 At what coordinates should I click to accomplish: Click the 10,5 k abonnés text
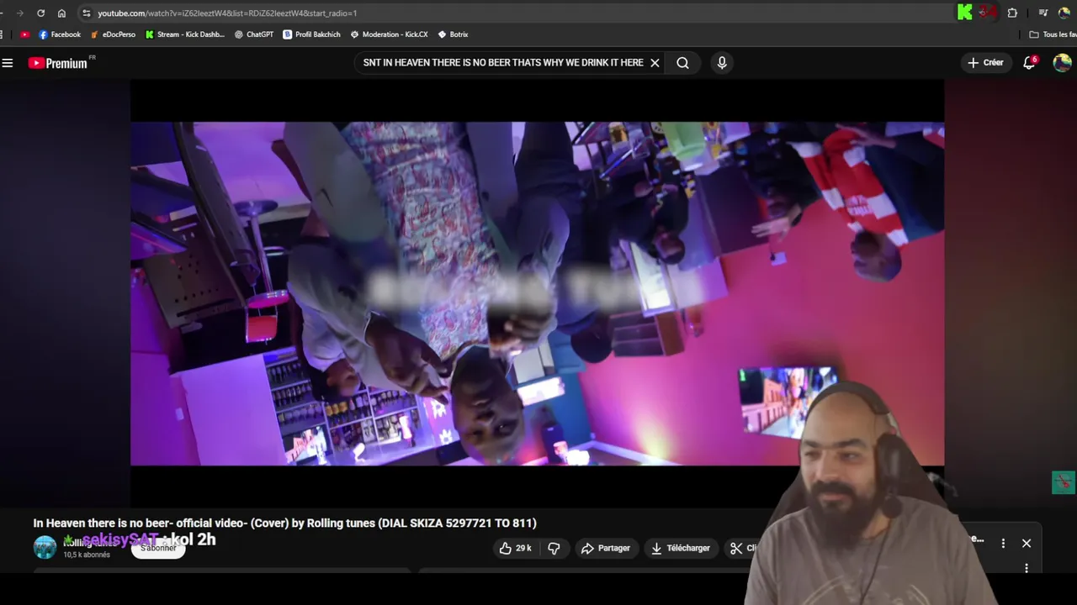(x=87, y=555)
